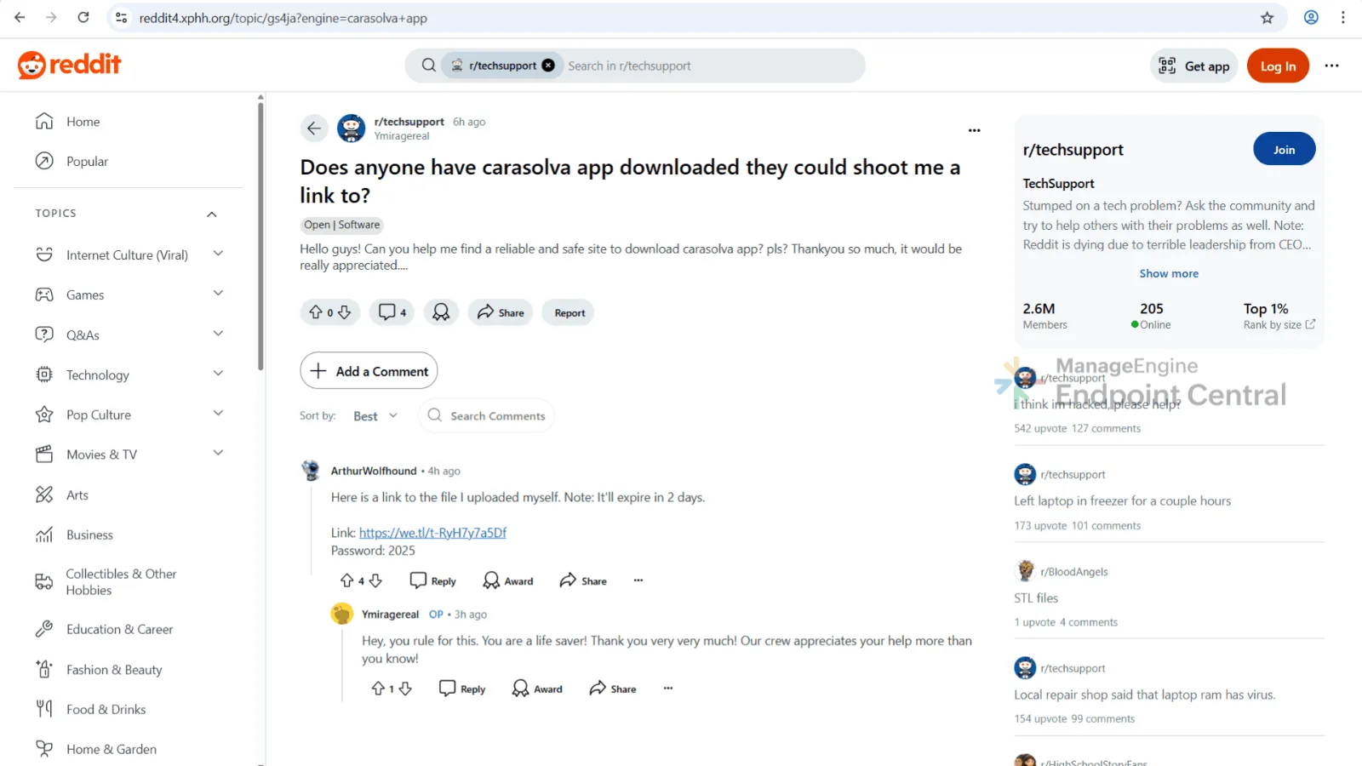Award ArthurWolfhound's comment
The image size is (1362, 766).
coord(508,580)
